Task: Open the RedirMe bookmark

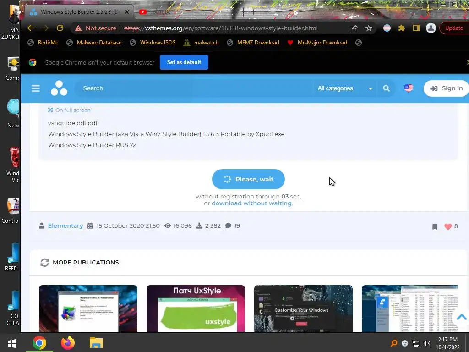Action: point(43,43)
